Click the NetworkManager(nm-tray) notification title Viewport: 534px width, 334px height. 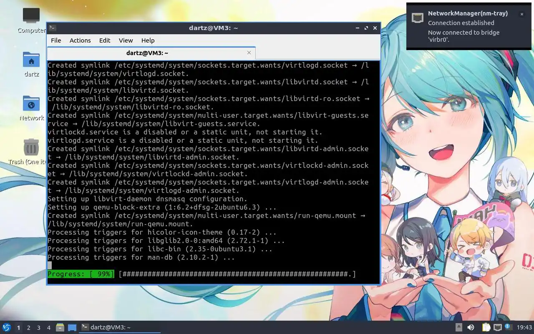click(468, 13)
